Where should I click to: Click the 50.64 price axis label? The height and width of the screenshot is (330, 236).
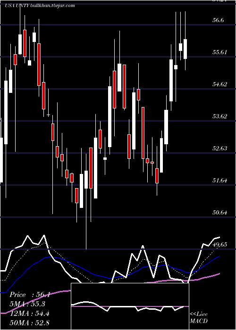(x=220, y=212)
